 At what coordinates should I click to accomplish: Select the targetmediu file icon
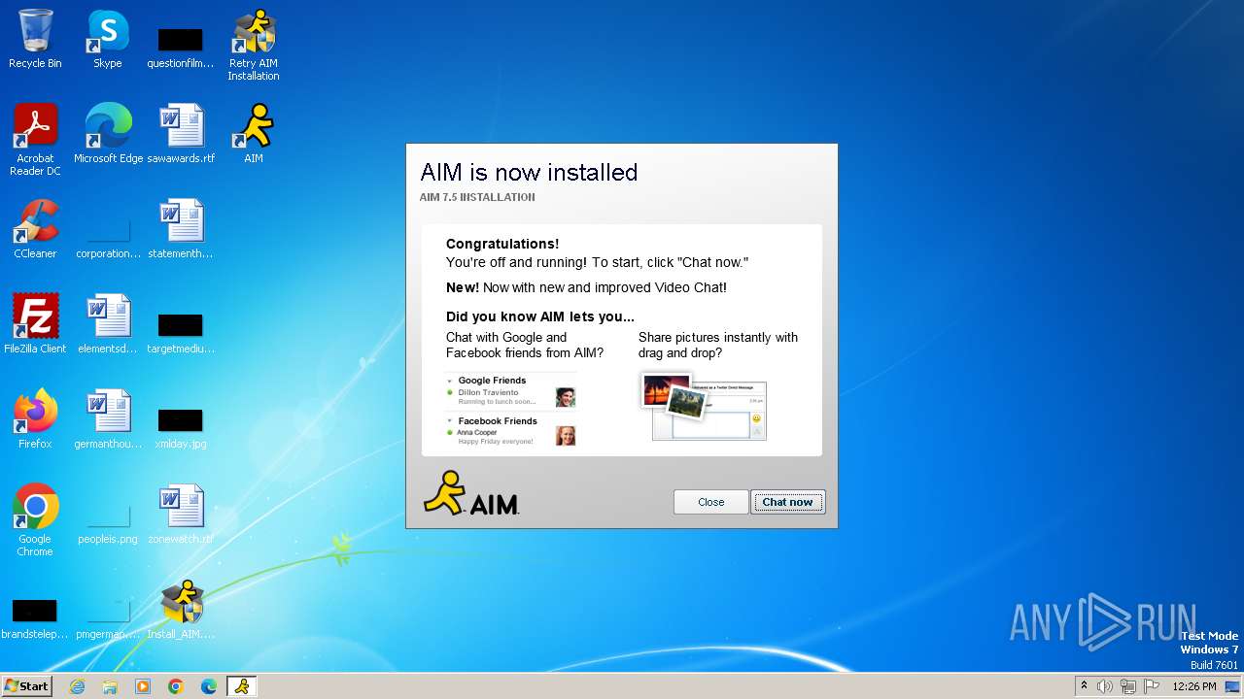(181, 331)
